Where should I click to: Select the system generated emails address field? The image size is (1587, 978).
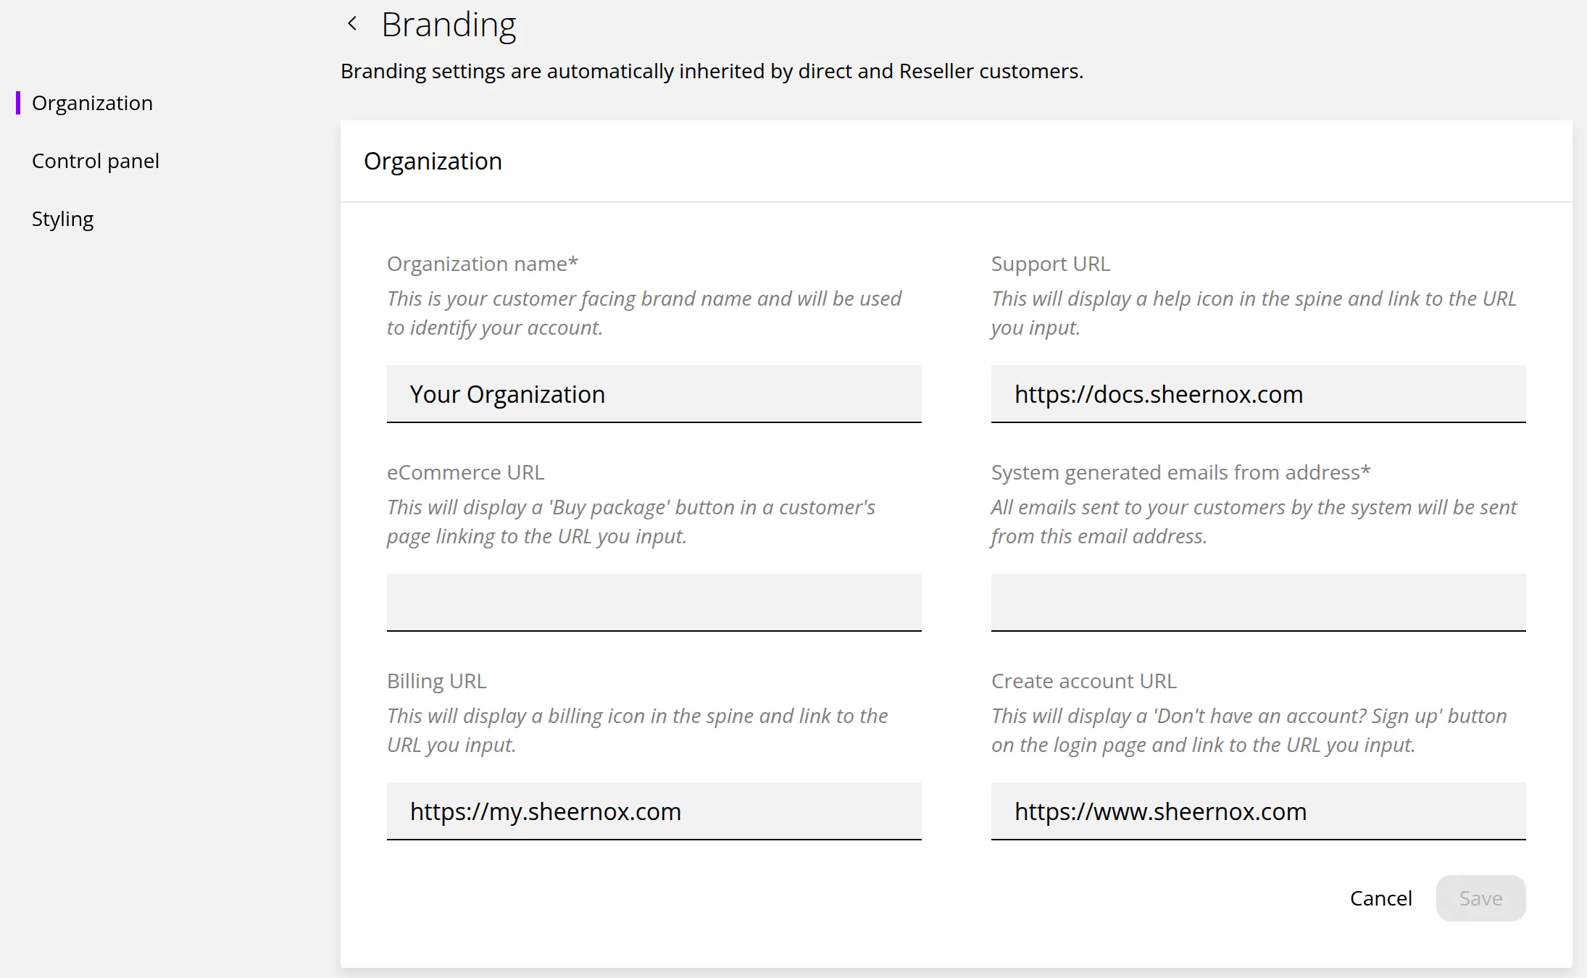(1258, 603)
